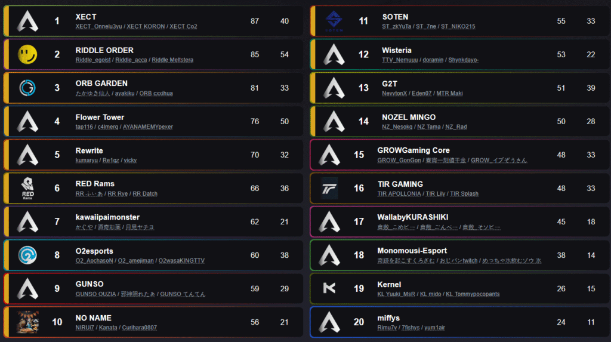The width and height of the screenshot is (611, 342).
Task: Click the TIR GAMING logo icon
Action: [x=329, y=189]
